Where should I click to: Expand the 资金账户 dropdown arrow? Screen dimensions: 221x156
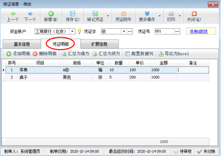pos(72,31)
